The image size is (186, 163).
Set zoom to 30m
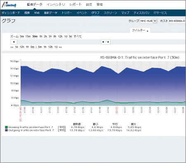35,37
